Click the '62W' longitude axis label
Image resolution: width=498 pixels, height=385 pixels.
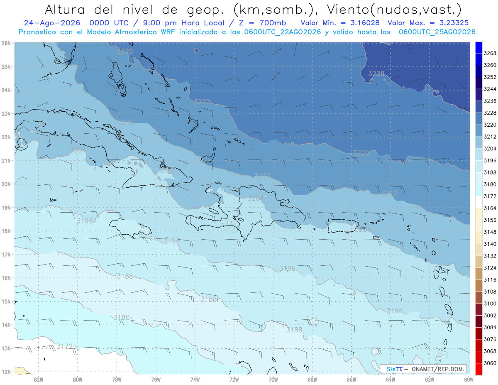(430, 379)
